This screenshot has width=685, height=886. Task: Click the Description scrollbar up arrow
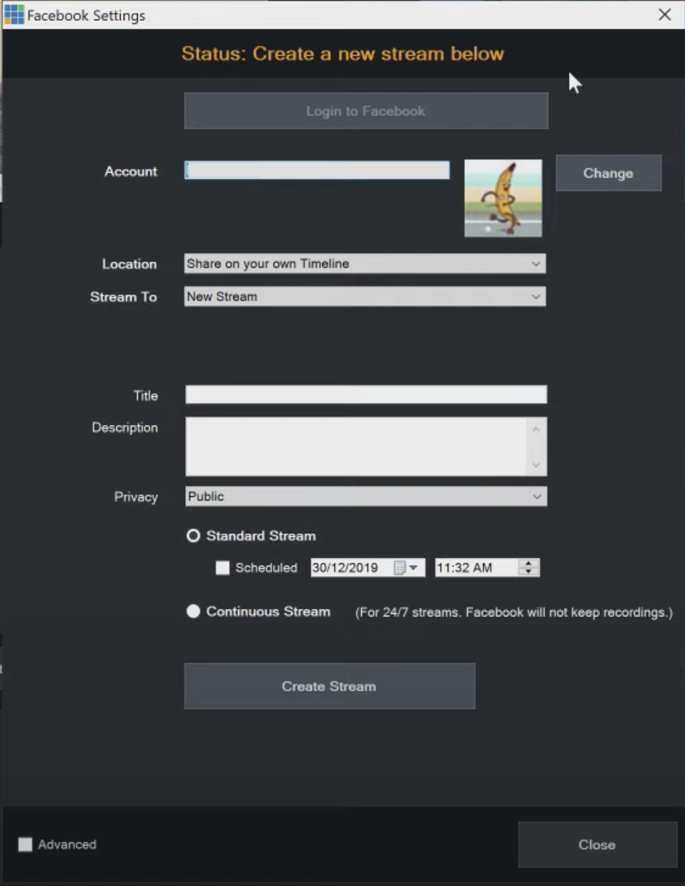point(536,429)
